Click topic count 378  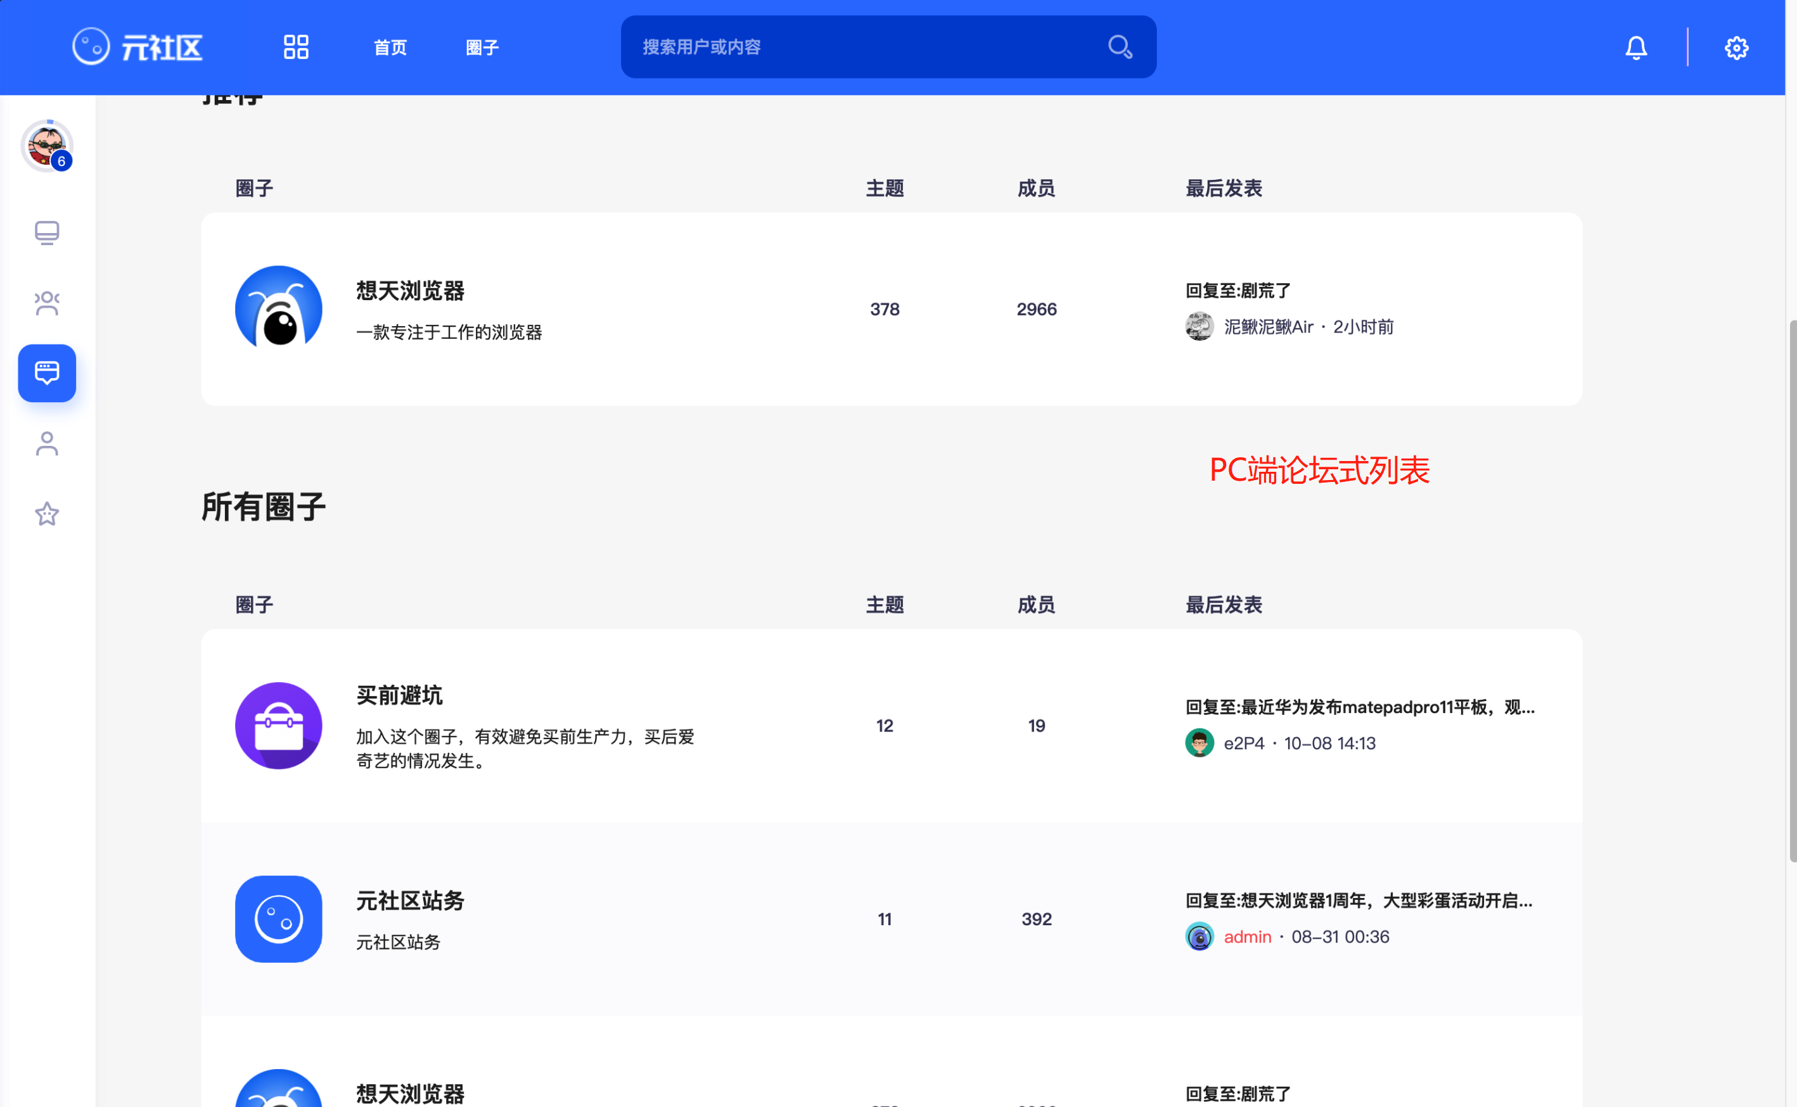885,309
